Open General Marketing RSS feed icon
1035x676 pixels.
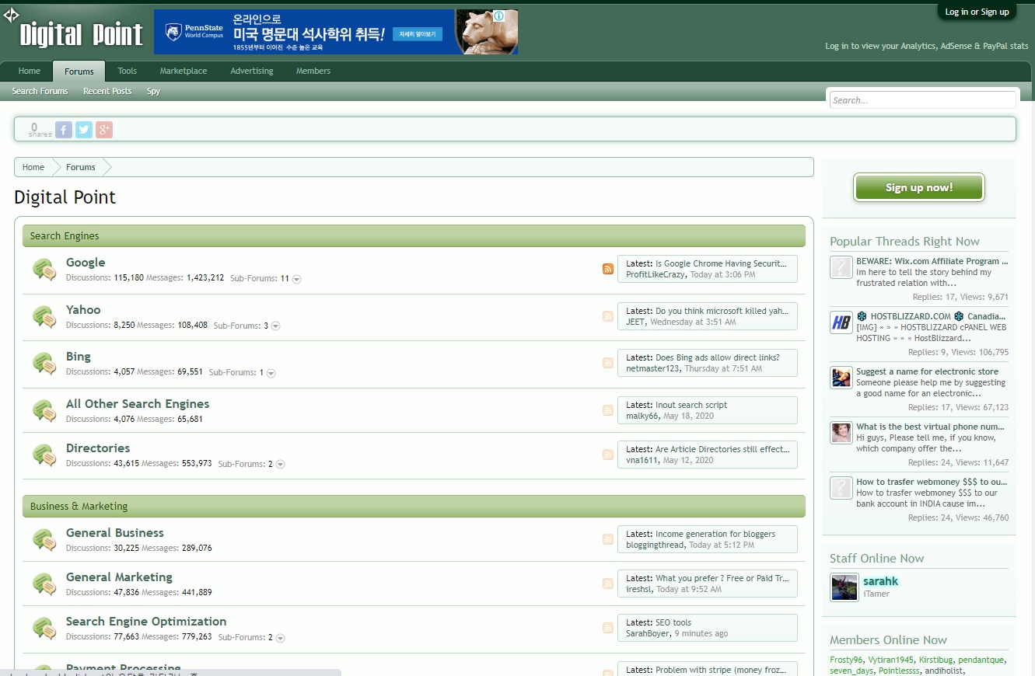coord(608,584)
